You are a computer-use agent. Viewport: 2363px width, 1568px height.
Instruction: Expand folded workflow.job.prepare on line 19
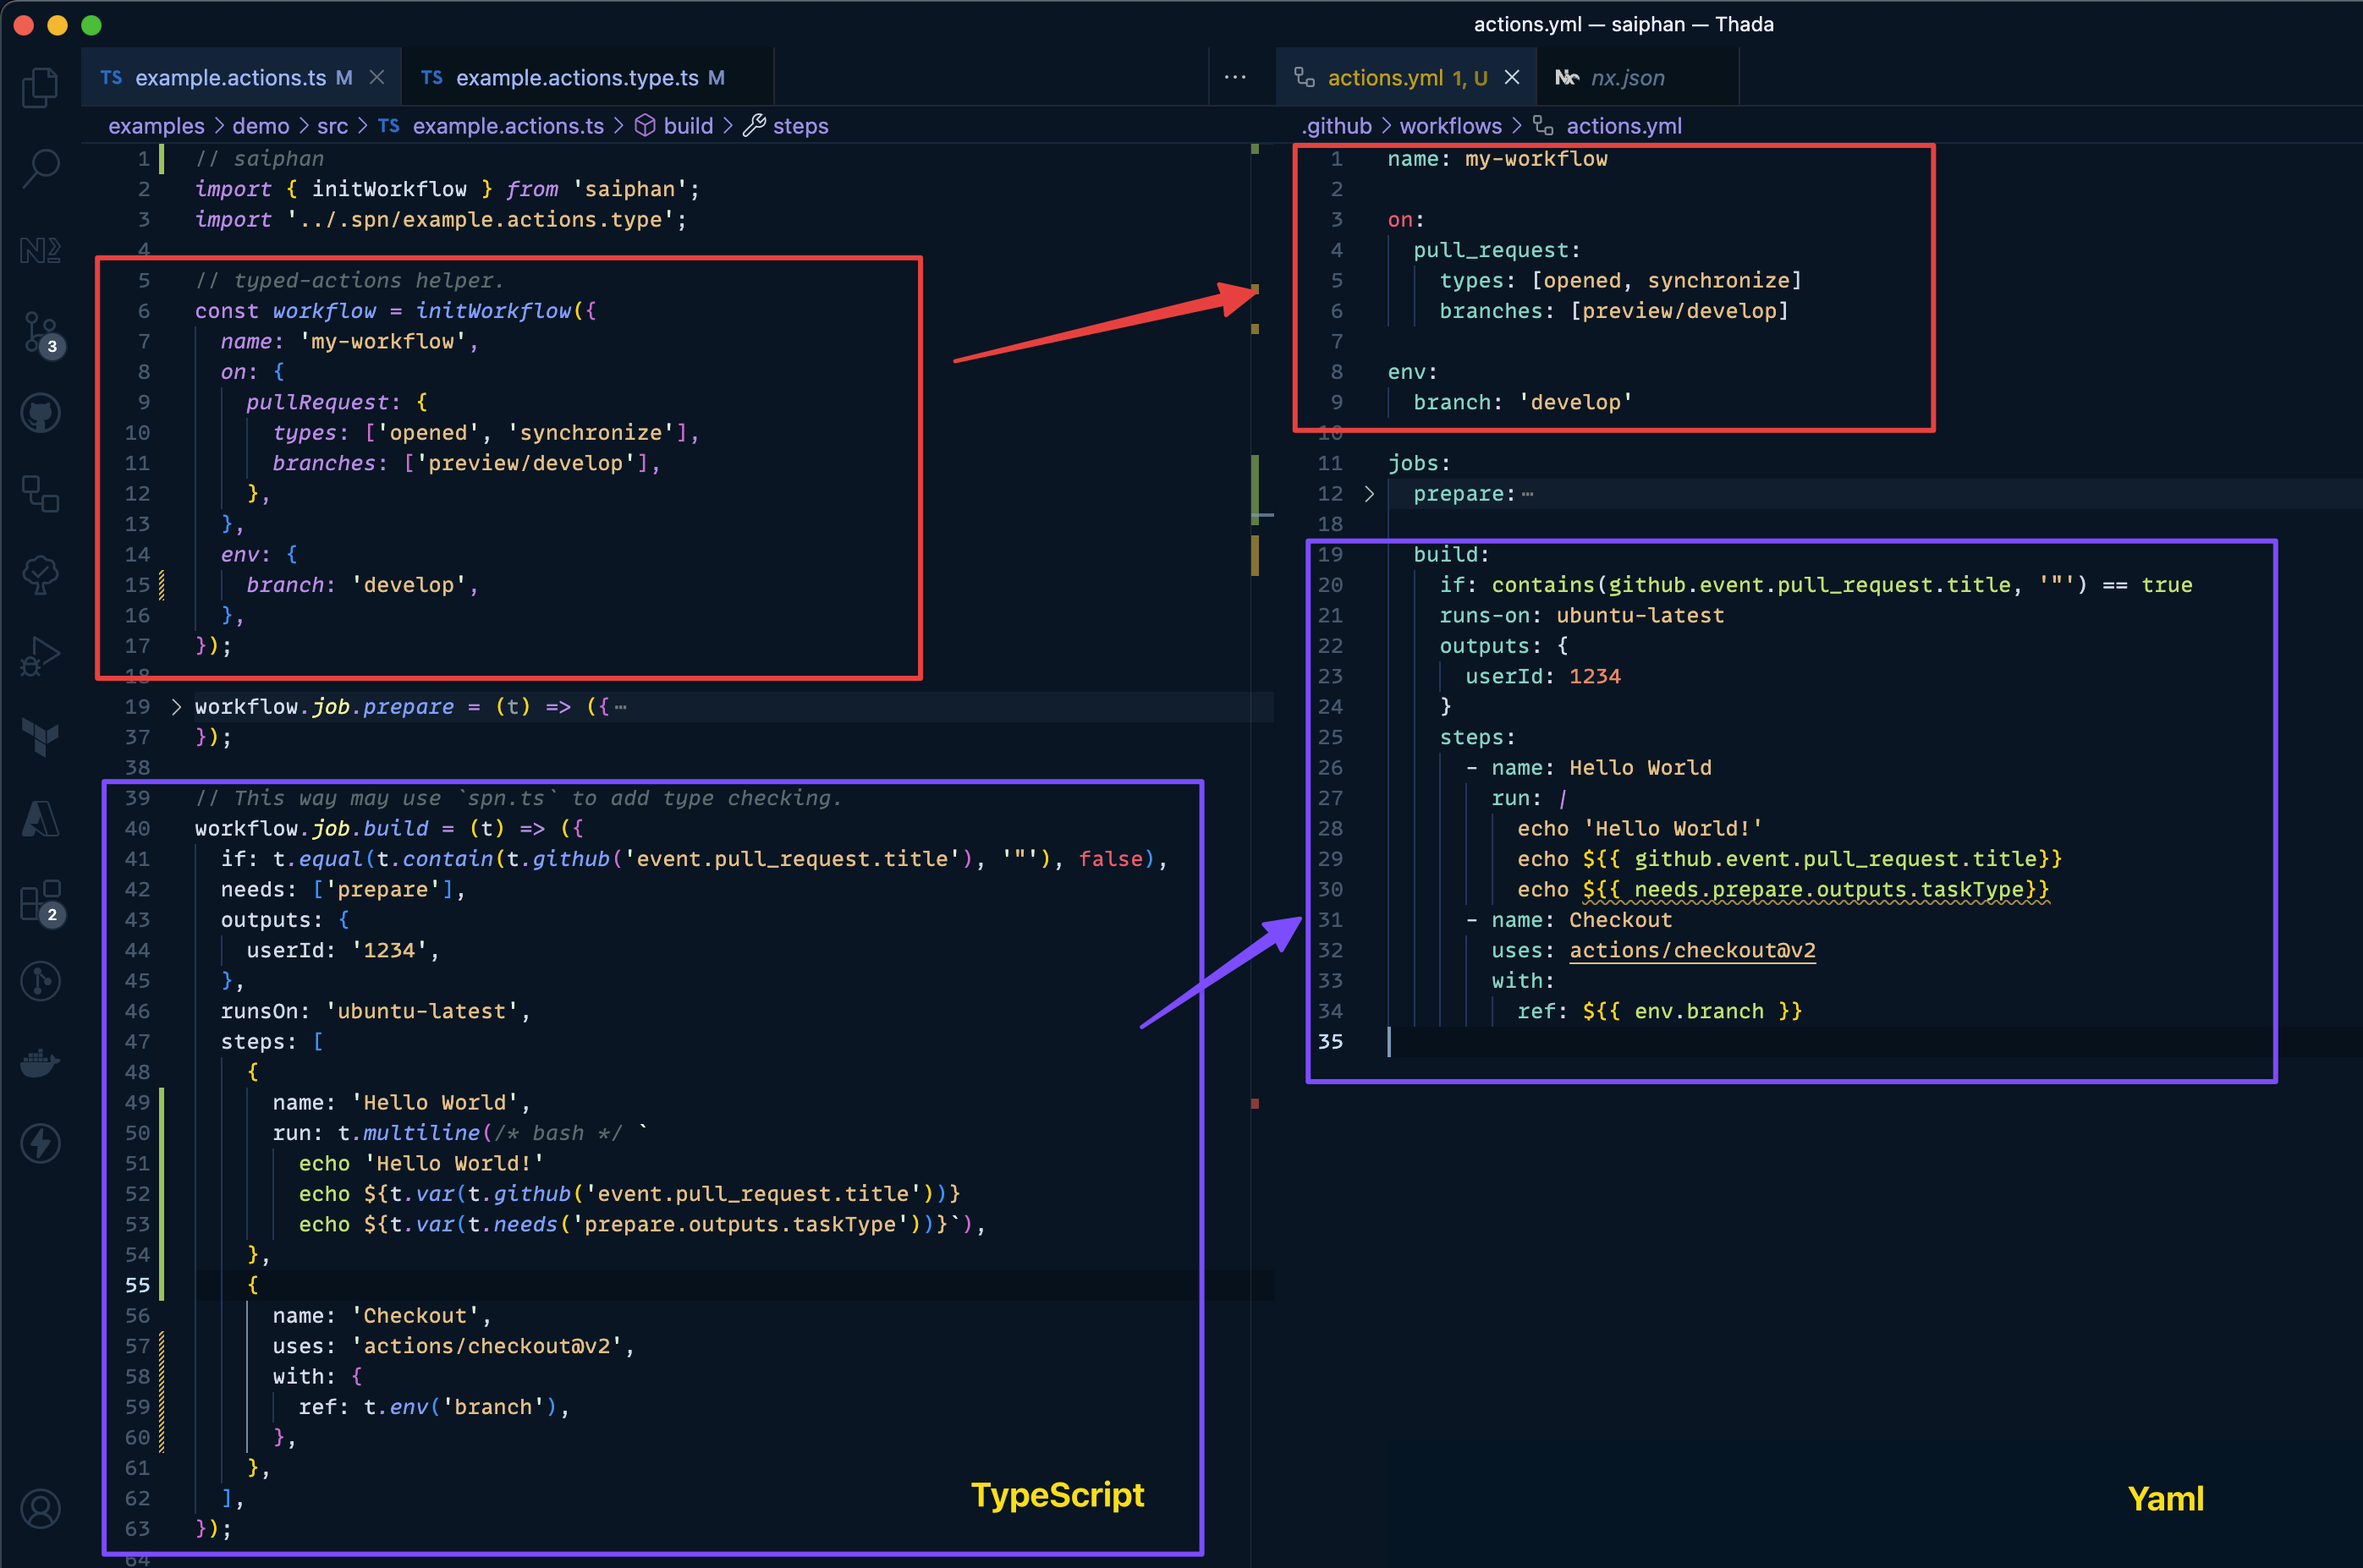coord(176,707)
